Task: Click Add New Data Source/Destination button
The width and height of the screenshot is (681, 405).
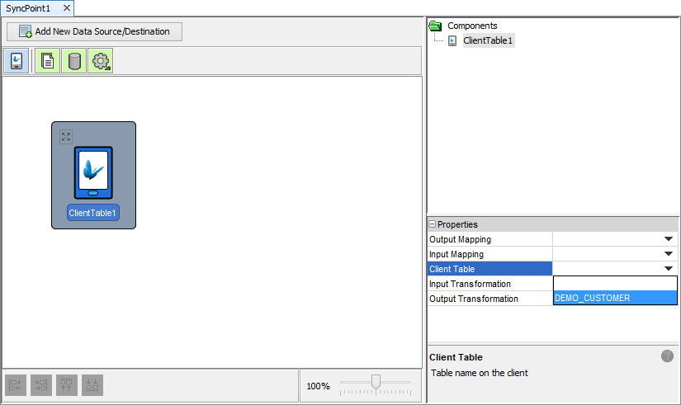Action: (94, 32)
